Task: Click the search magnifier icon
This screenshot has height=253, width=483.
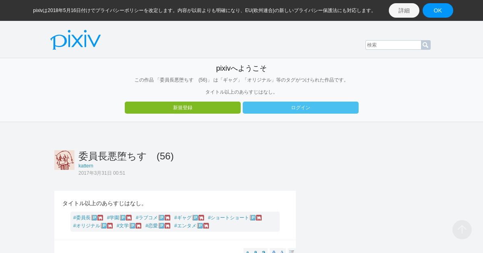Action: click(426, 45)
